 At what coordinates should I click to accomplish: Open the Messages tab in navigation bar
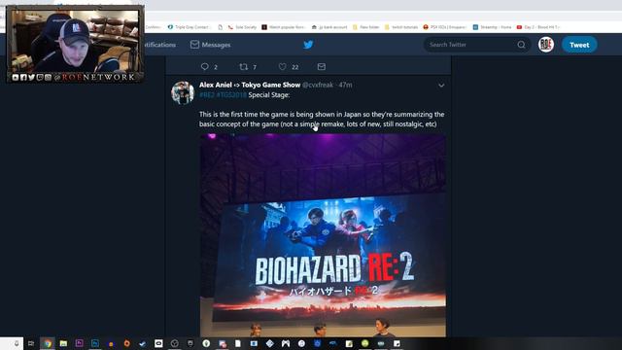tap(210, 45)
